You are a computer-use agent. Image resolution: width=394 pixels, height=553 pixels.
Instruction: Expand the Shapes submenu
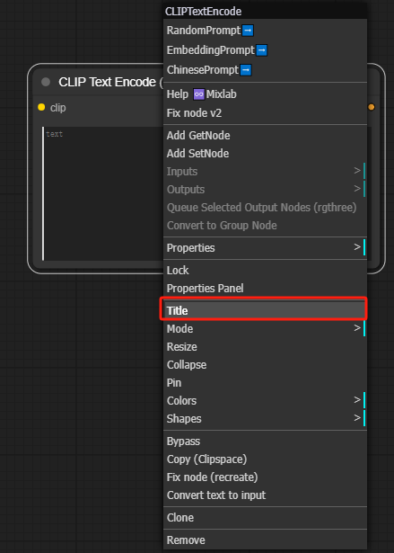tap(265, 419)
